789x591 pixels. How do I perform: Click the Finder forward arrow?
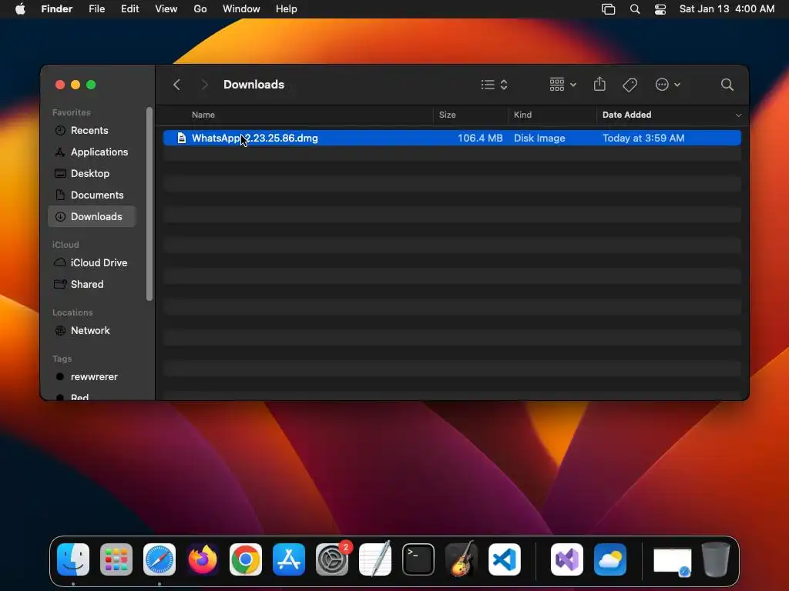203,85
